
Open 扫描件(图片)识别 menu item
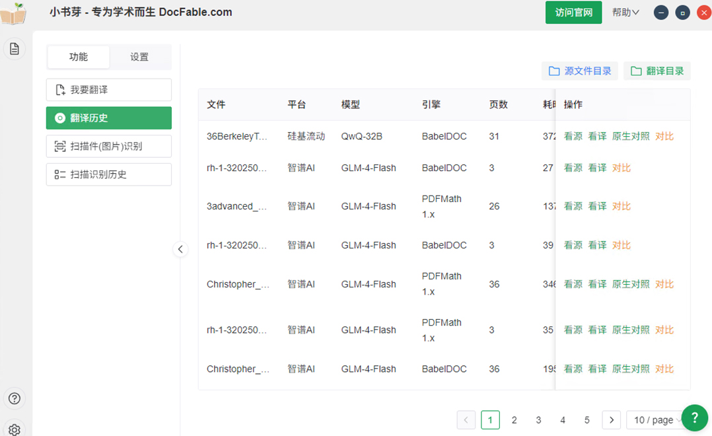(109, 146)
